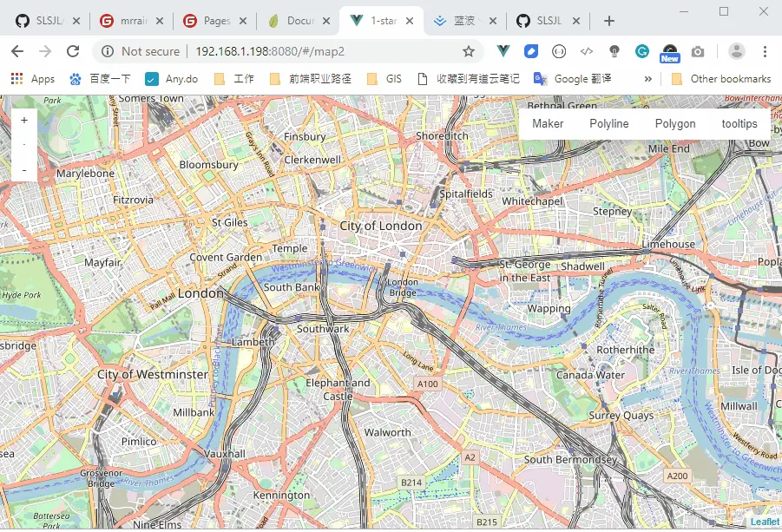
Task: Open the Vue devtools extension
Action: point(503,51)
